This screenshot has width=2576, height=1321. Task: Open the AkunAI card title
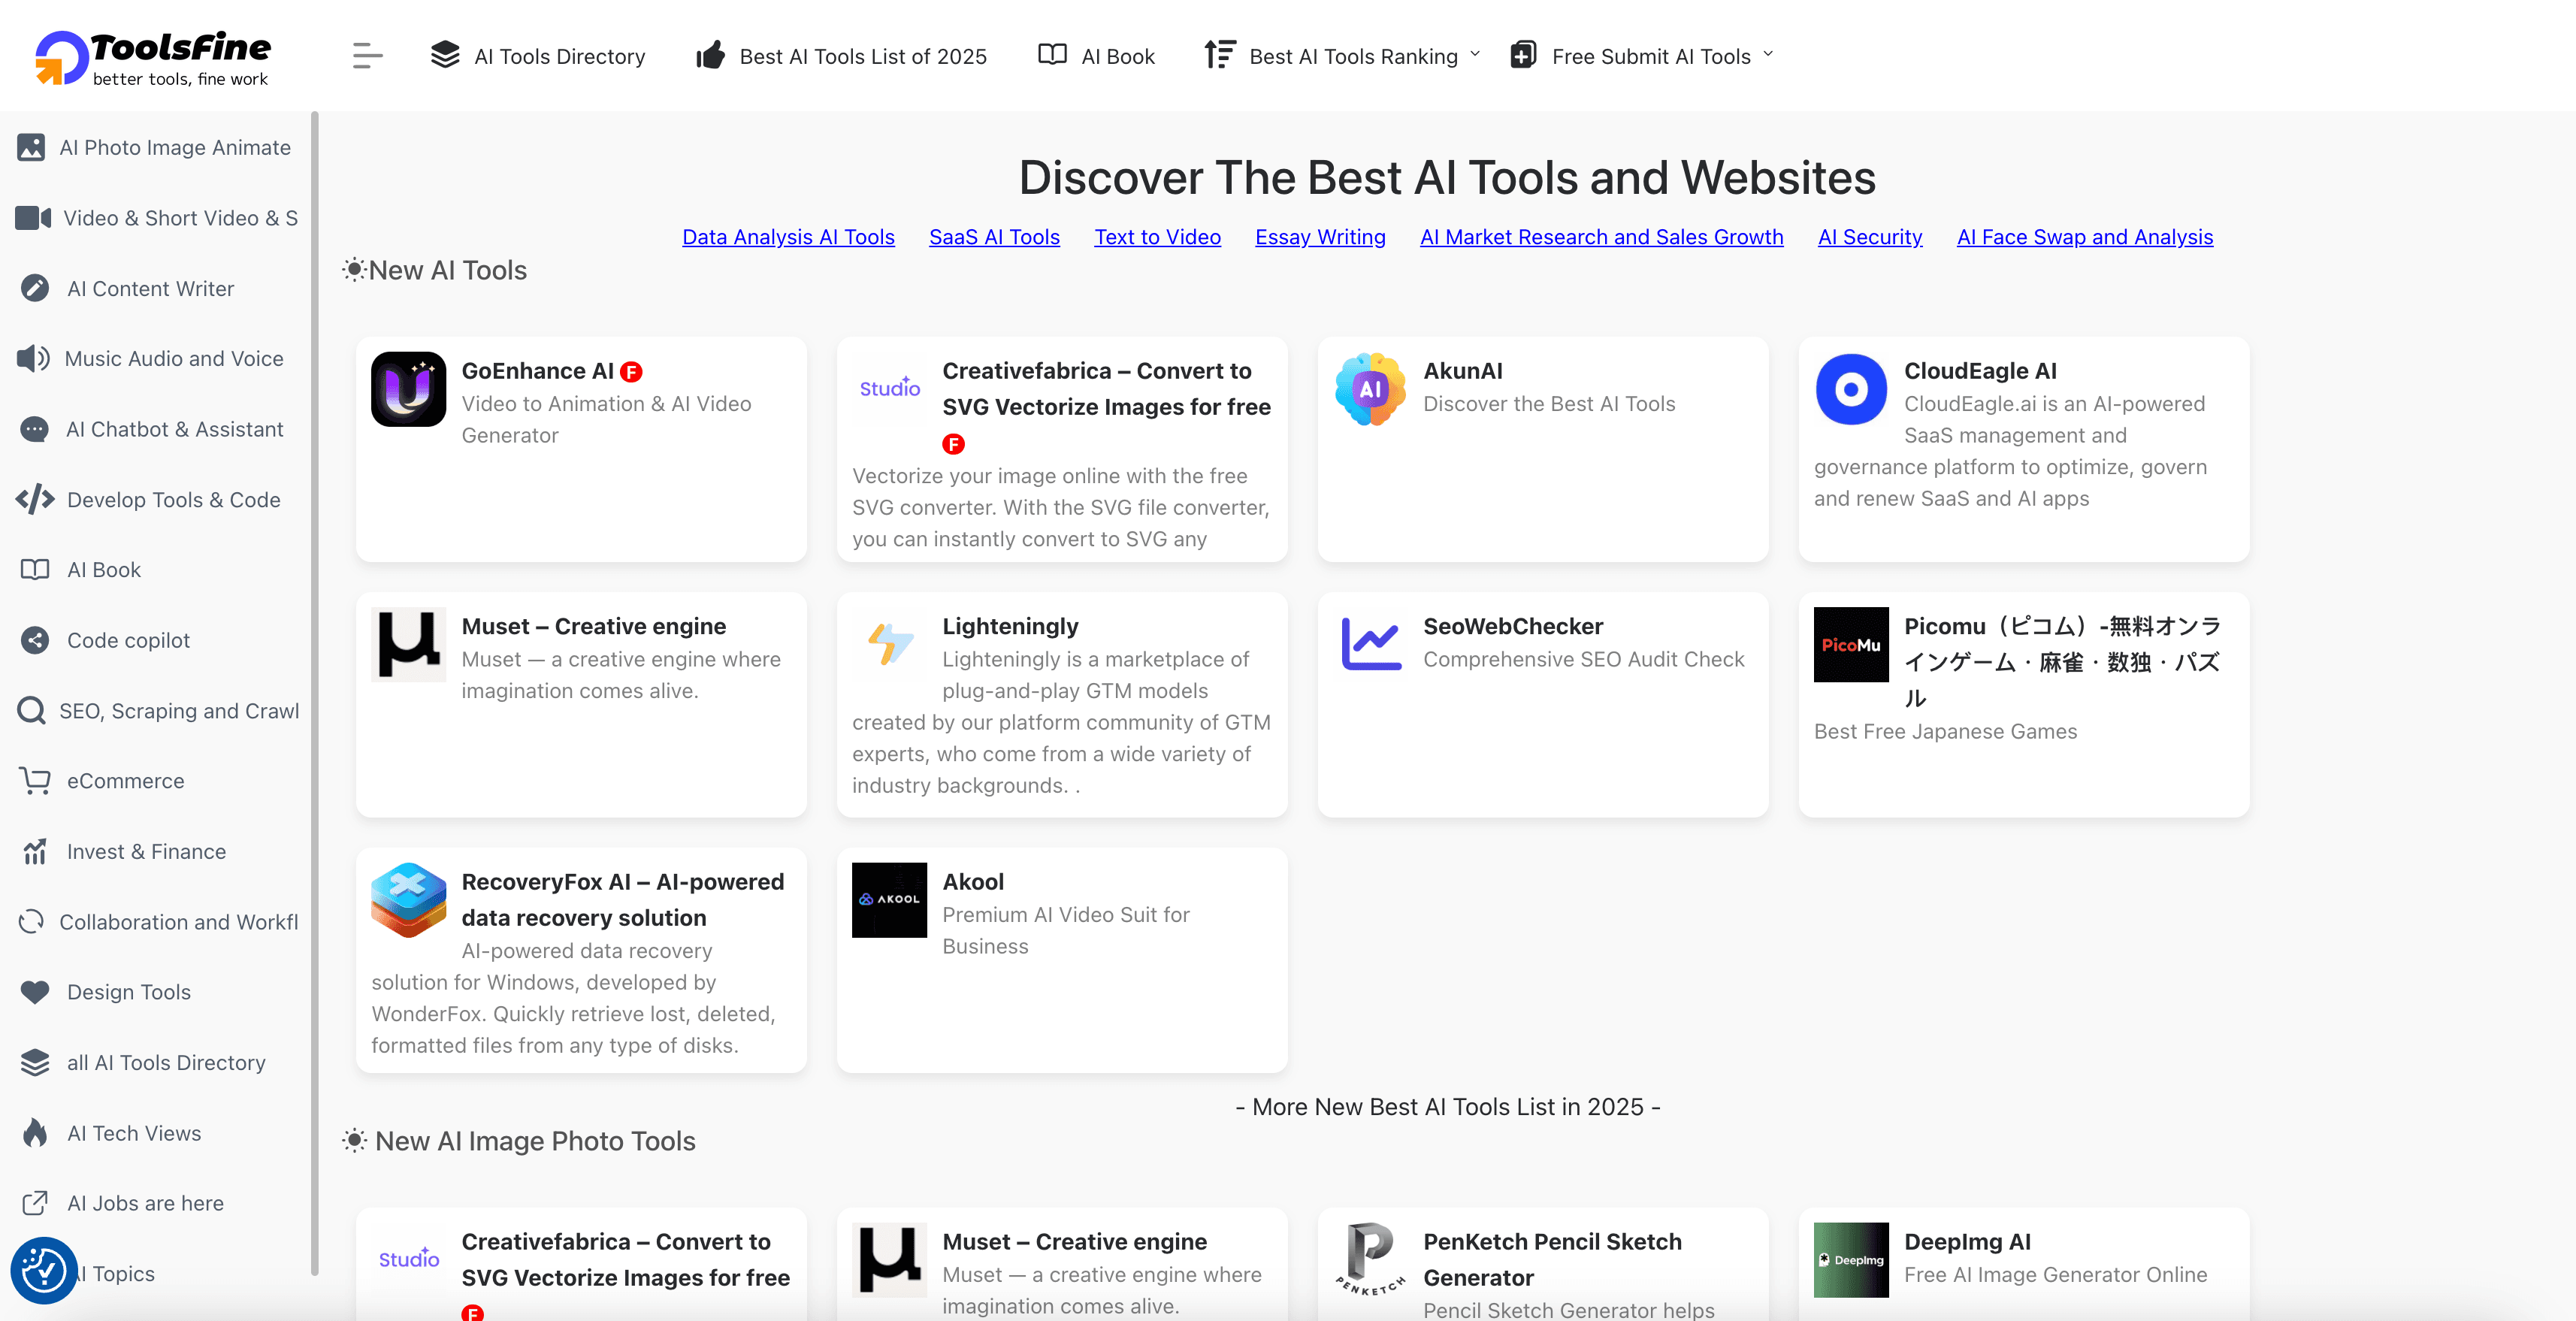click(x=1462, y=371)
